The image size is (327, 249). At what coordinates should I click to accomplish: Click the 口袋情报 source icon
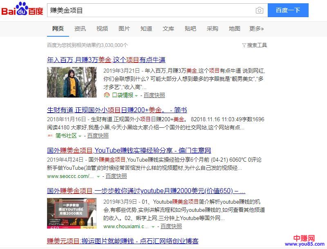[x=107, y=95]
